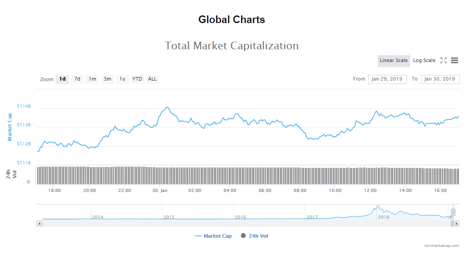Toggle Market Cap series in legend
The height and width of the screenshot is (254, 467).
213,236
